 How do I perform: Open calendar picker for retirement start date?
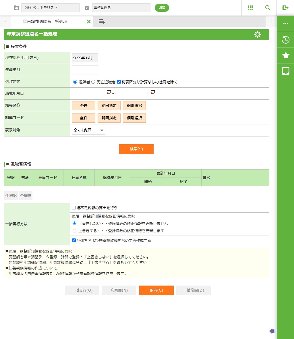tap(109, 92)
